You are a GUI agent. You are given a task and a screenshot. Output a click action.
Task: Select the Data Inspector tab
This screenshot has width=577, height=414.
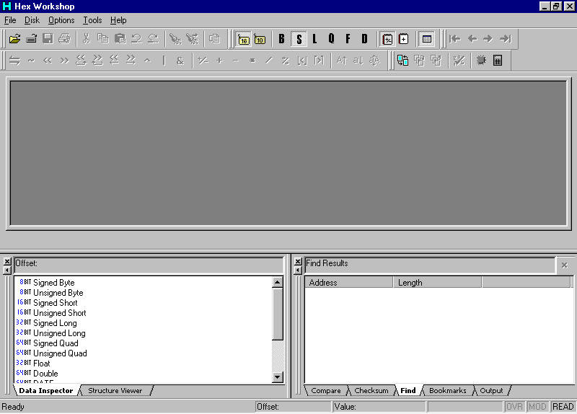click(x=46, y=391)
